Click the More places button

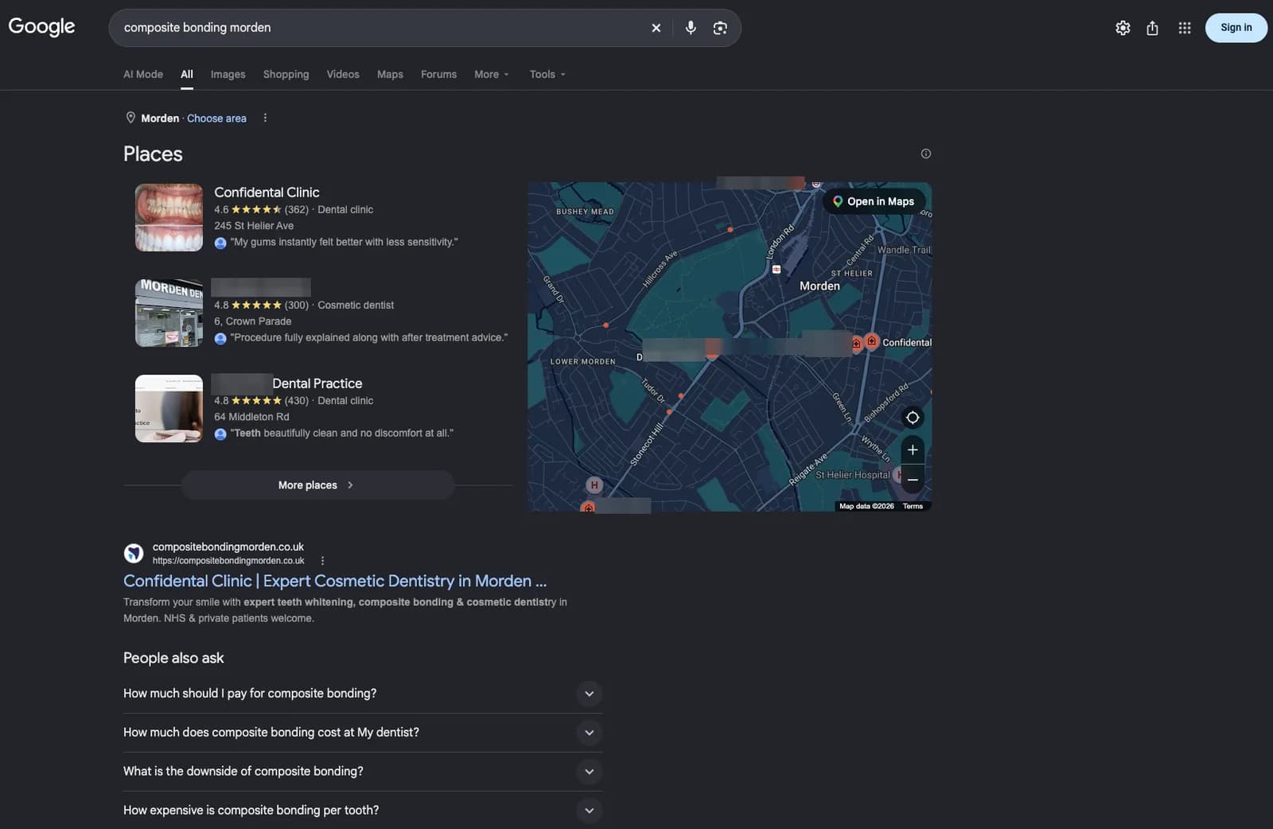click(317, 485)
